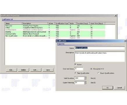Viewport: 127px width, 105px height.
Task: Click the Expire Warning value field
Action: (x=79, y=83)
